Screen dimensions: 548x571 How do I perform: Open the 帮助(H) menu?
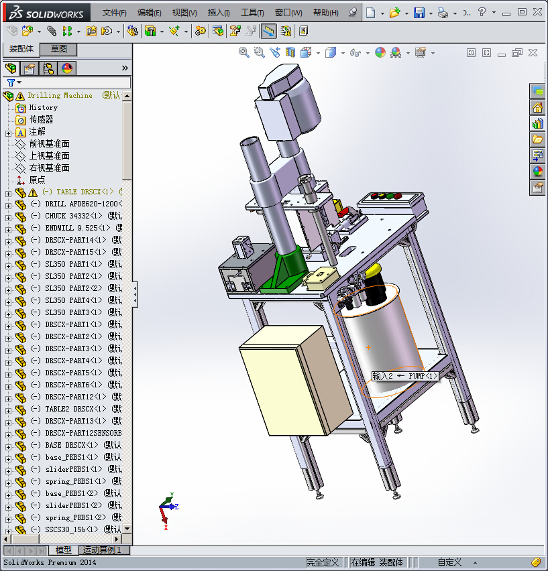[326, 13]
